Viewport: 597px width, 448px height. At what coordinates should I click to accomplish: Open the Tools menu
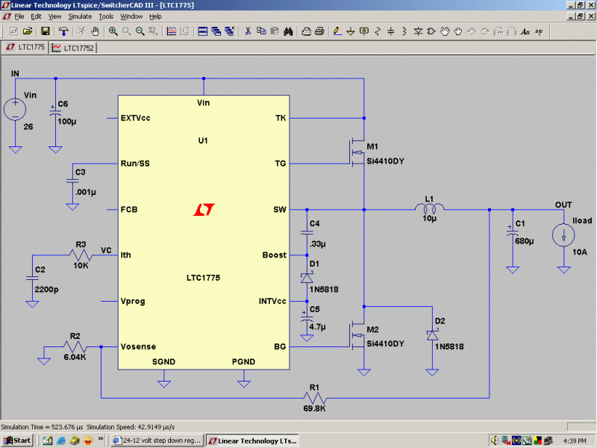coord(106,16)
